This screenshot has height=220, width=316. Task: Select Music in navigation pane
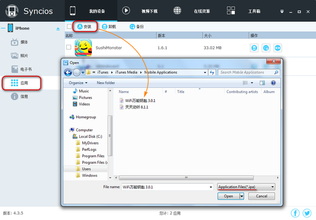point(81,91)
